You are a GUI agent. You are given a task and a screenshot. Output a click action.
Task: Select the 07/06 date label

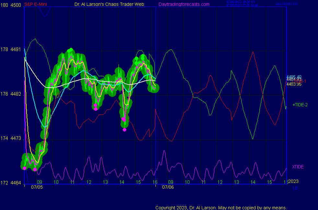[168, 187]
